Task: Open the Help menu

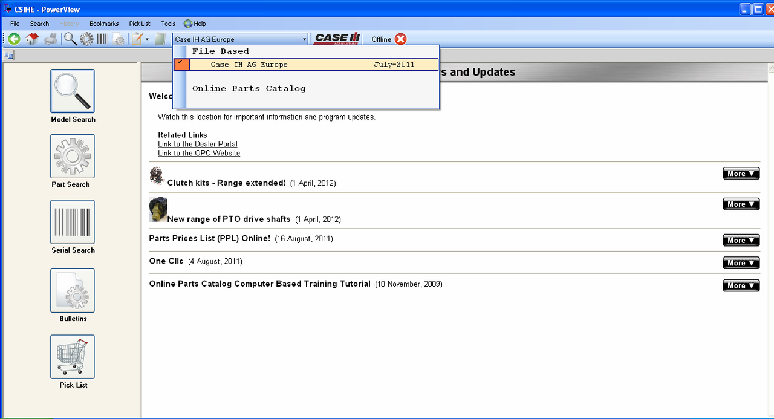Action: point(195,24)
